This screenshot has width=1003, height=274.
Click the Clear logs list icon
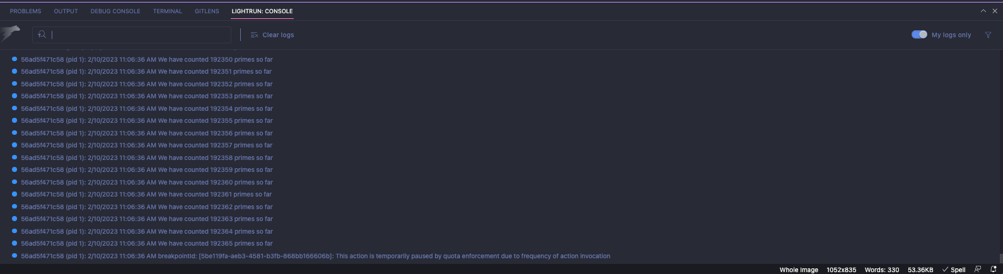tap(255, 35)
